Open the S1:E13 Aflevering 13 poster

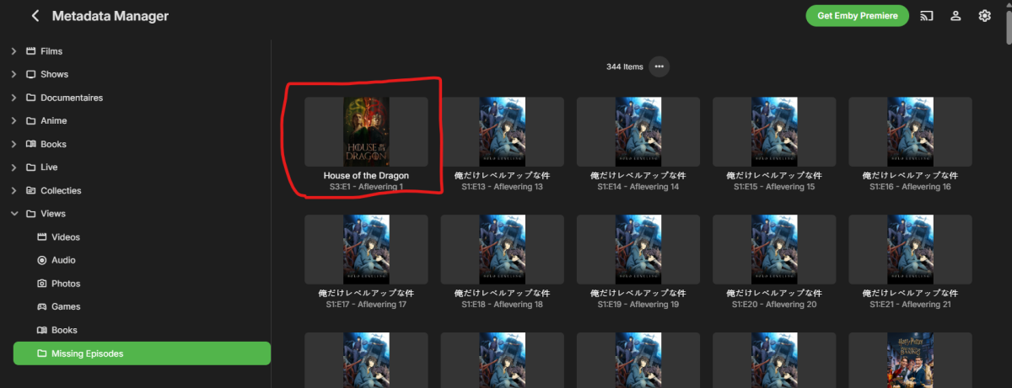pos(502,131)
